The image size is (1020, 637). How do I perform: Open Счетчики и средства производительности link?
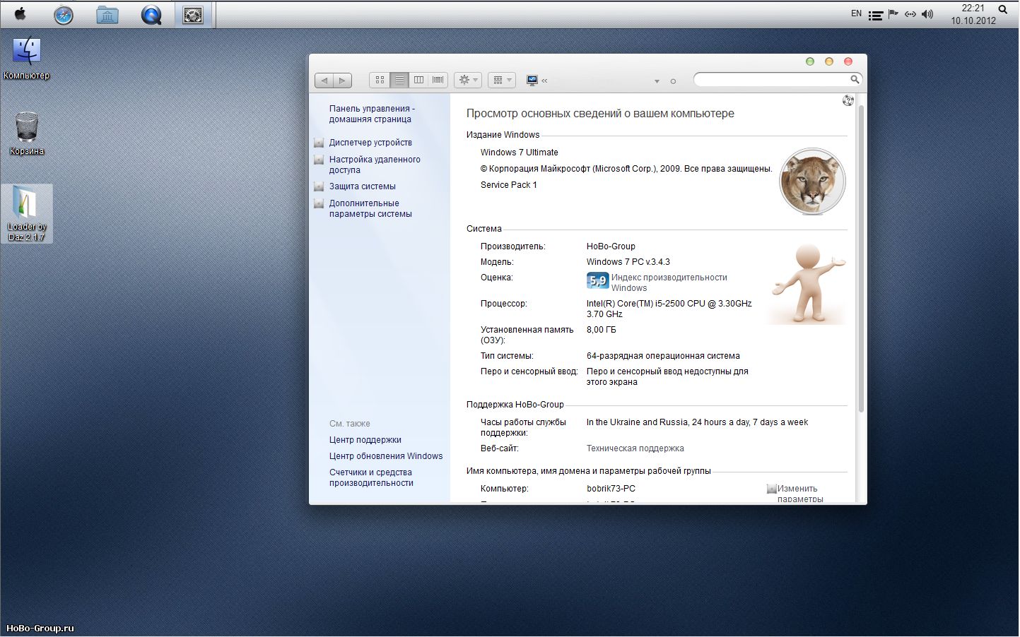(x=371, y=477)
